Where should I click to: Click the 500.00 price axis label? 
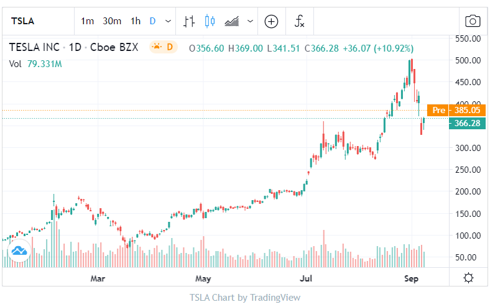tap(468, 60)
